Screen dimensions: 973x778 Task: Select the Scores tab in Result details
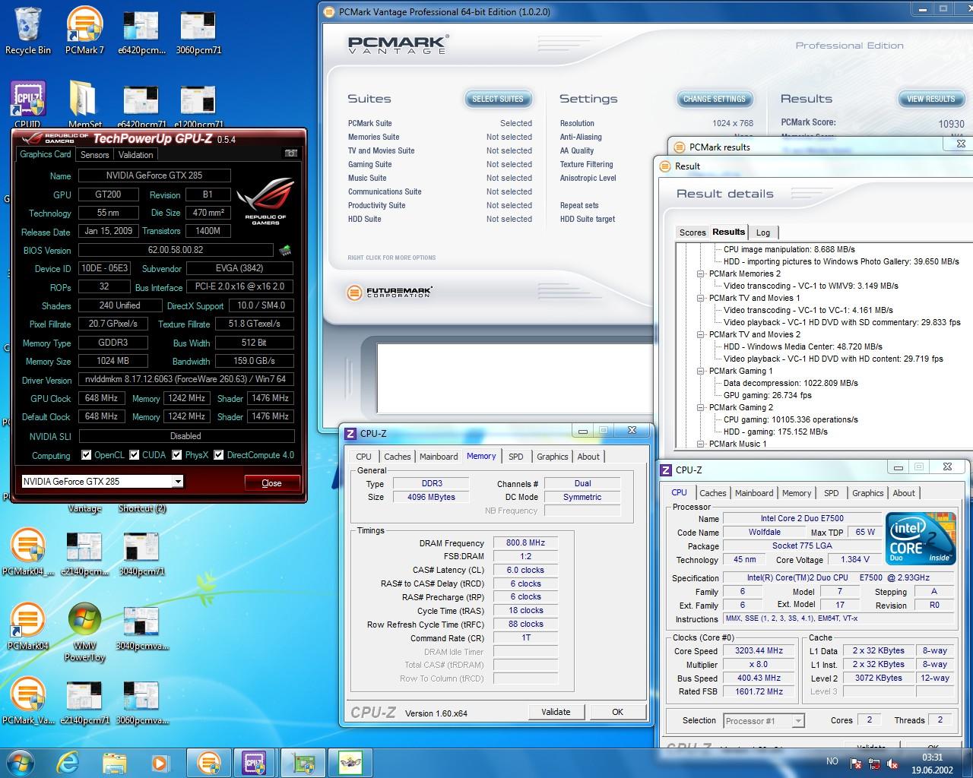coord(693,232)
